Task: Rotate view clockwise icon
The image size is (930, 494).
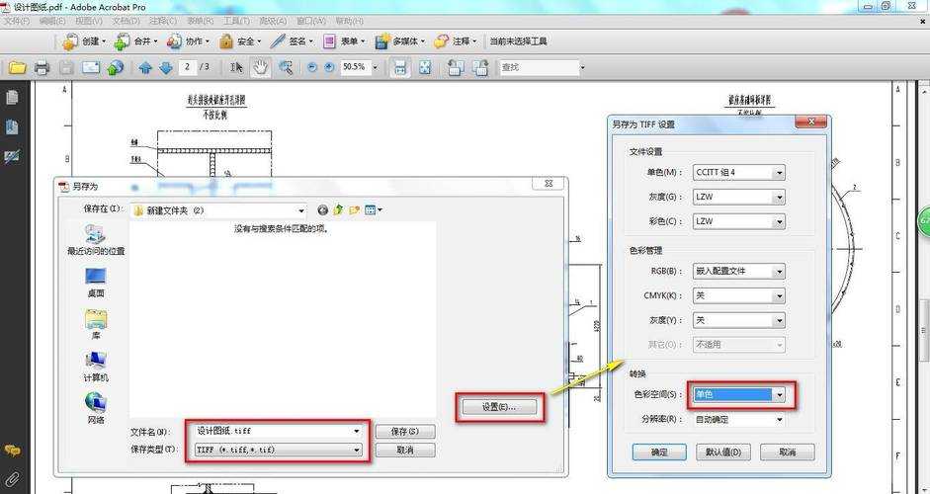Action: pos(479,67)
